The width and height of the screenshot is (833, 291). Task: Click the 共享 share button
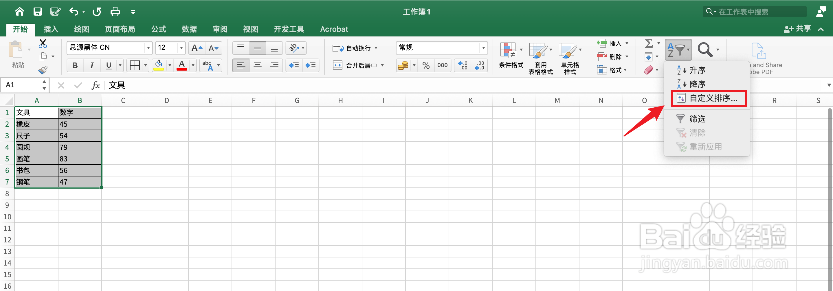point(797,29)
